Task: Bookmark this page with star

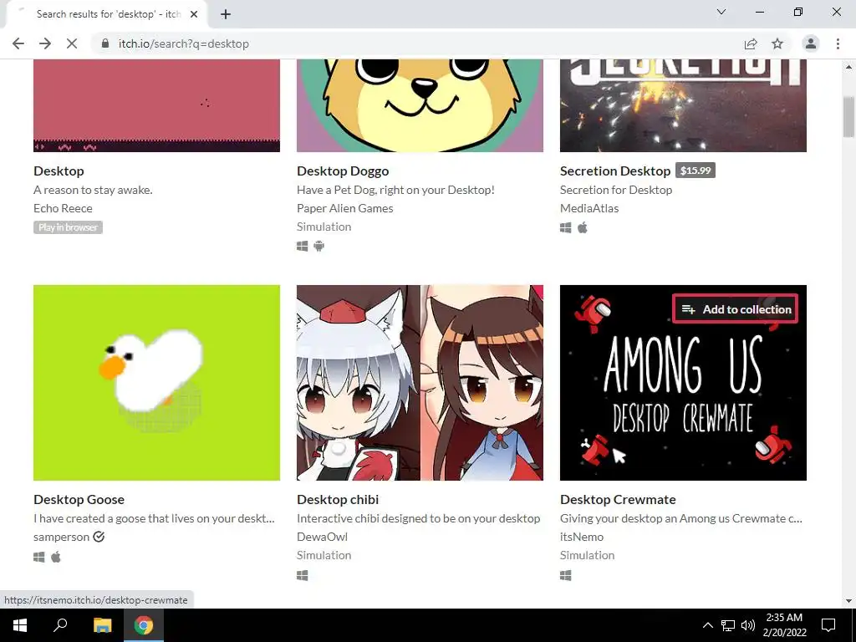Action: (777, 43)
